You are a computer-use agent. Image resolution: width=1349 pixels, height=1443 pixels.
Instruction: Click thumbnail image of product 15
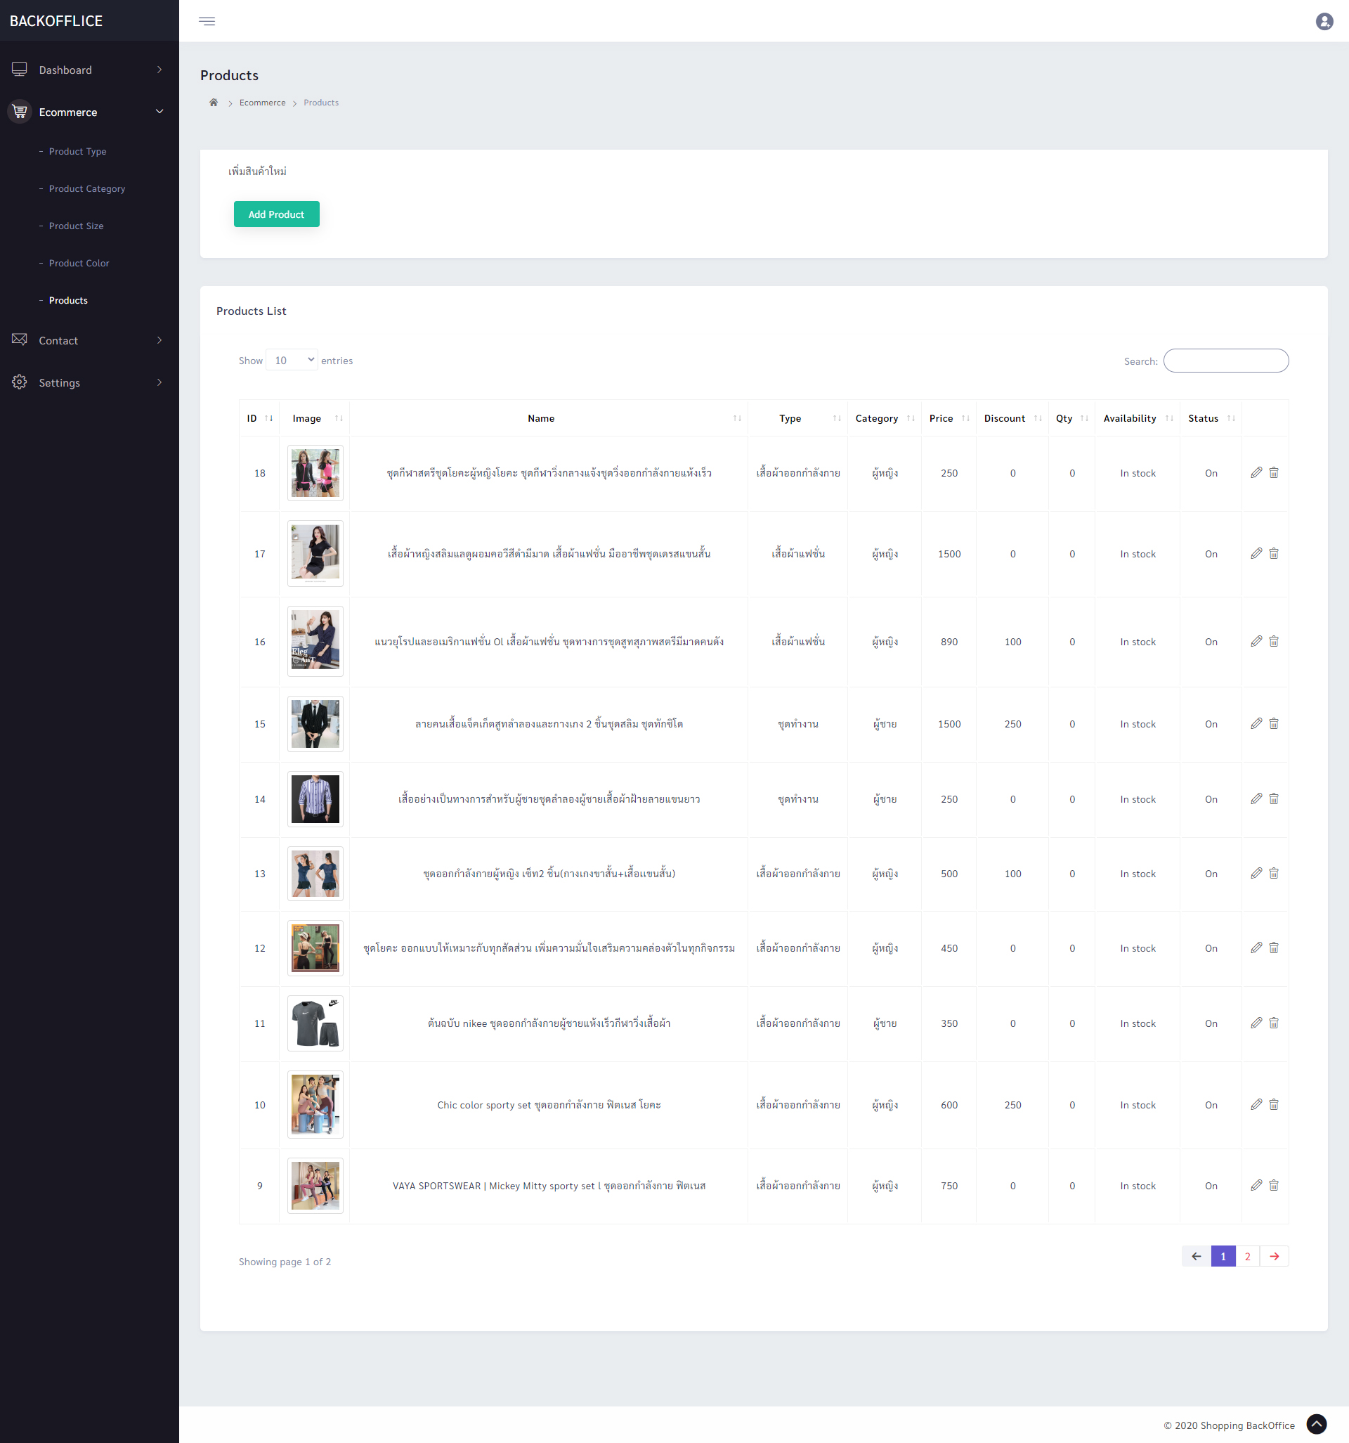pos(315,724)
